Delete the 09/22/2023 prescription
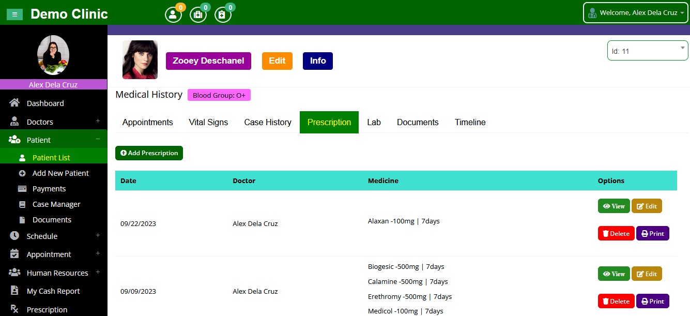 (x=616, y=233)
